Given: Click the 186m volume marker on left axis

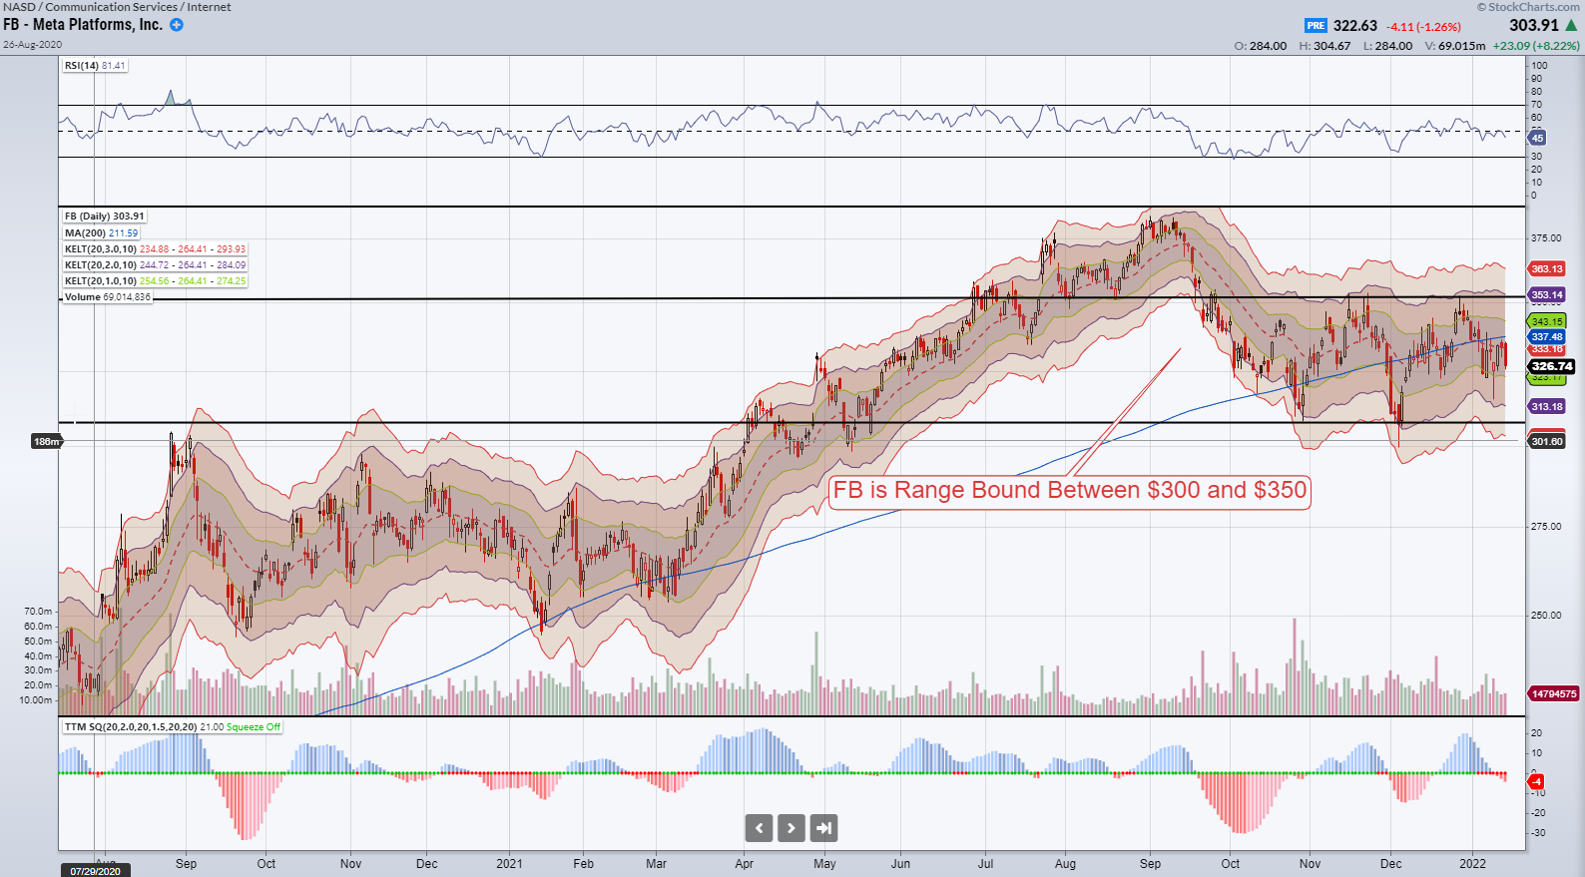Looking at the screenshot, I should pos(46,441).
